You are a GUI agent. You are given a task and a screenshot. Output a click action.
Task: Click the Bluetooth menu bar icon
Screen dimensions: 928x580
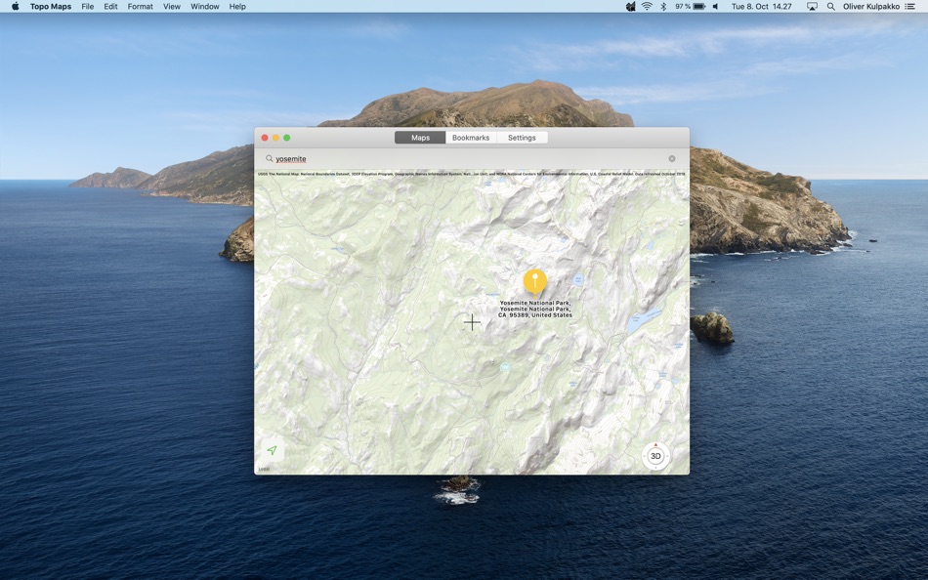point(663,7)
